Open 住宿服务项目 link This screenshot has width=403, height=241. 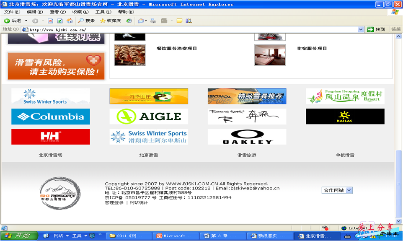(312, 48)
